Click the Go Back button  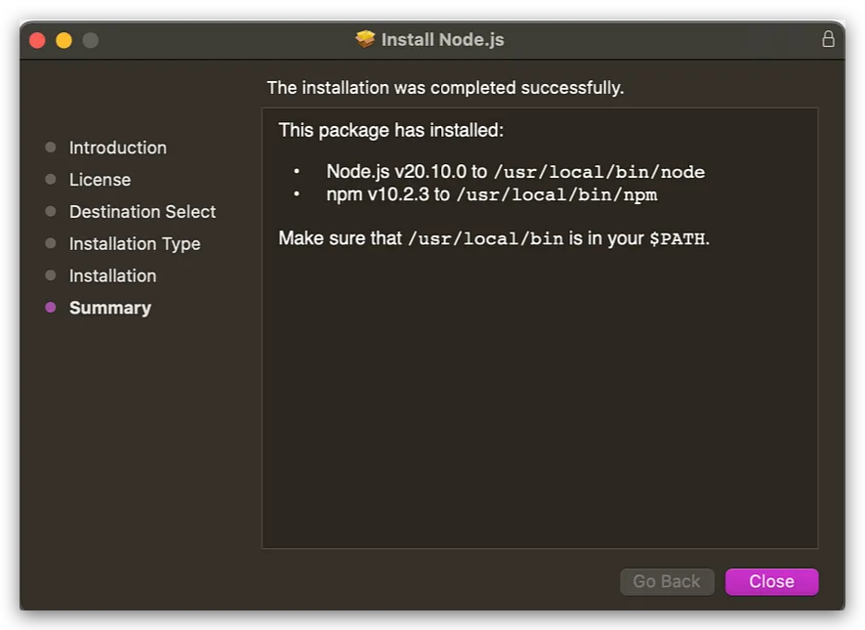click(x=667, y=581)
